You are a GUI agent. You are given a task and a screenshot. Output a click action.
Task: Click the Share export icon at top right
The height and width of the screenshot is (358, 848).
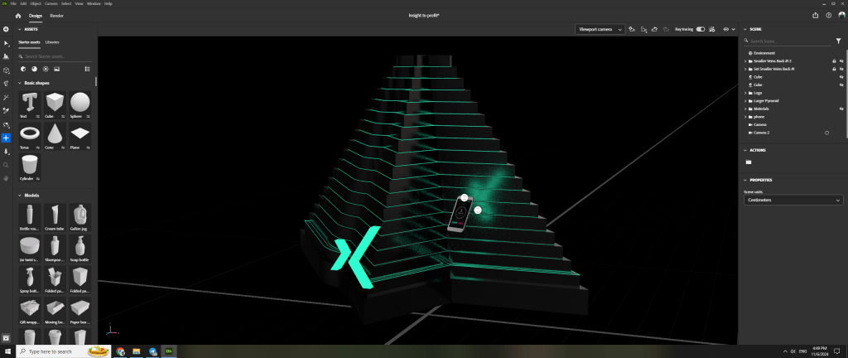pos(817,15)
